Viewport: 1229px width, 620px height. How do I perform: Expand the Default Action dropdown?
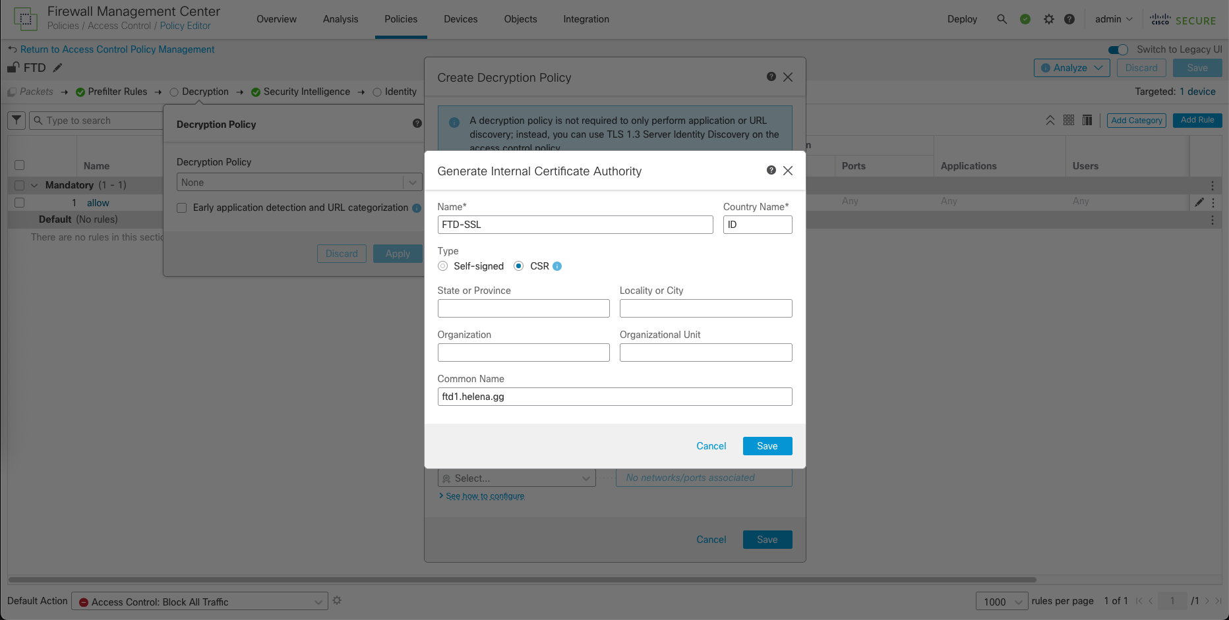pos(199,602)
